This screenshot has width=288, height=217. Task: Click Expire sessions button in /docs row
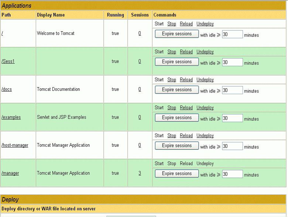tap(177, 90)
